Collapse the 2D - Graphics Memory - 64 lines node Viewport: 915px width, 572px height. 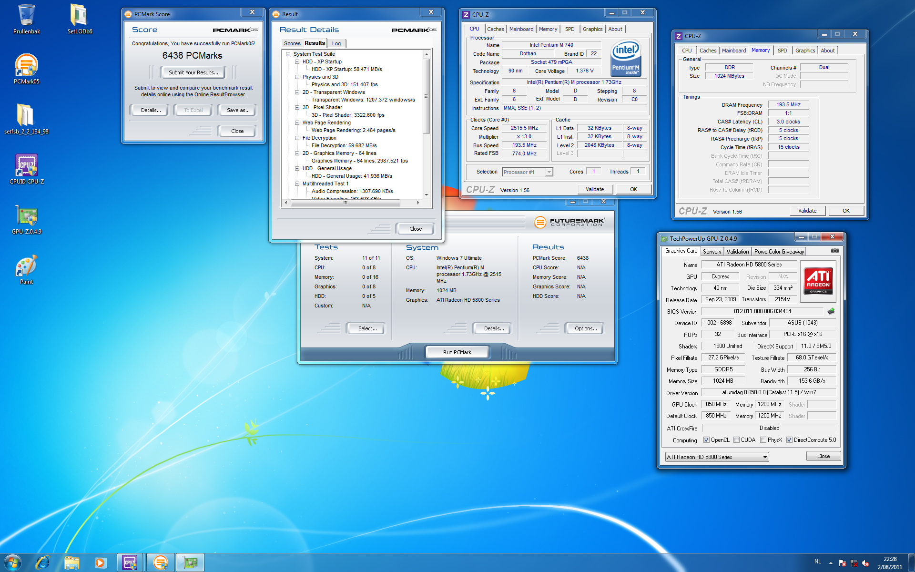point(297,153)
